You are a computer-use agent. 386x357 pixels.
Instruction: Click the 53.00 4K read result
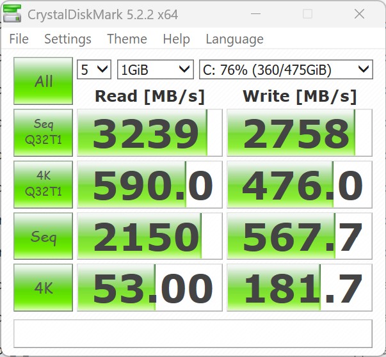point(150,288)
